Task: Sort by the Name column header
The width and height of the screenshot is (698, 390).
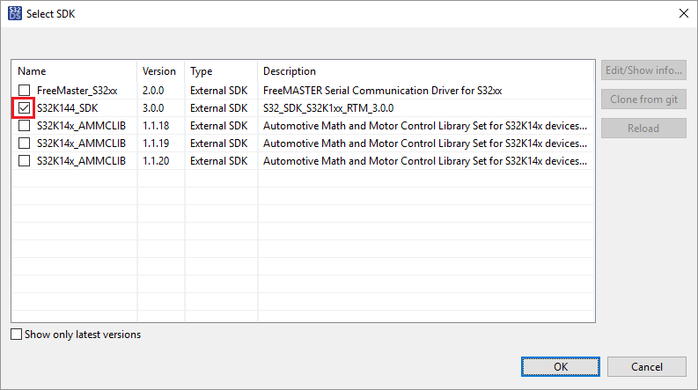Action: point(74,71)
